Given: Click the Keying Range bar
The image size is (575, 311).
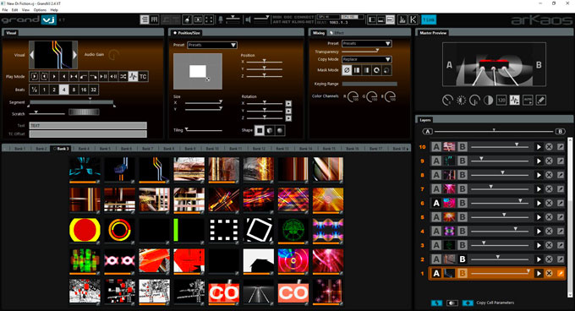Looking at the screenshot, I should tap(370, 84).
